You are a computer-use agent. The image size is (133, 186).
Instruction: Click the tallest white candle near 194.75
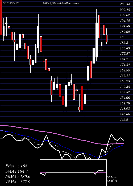[x=97, y=40]
